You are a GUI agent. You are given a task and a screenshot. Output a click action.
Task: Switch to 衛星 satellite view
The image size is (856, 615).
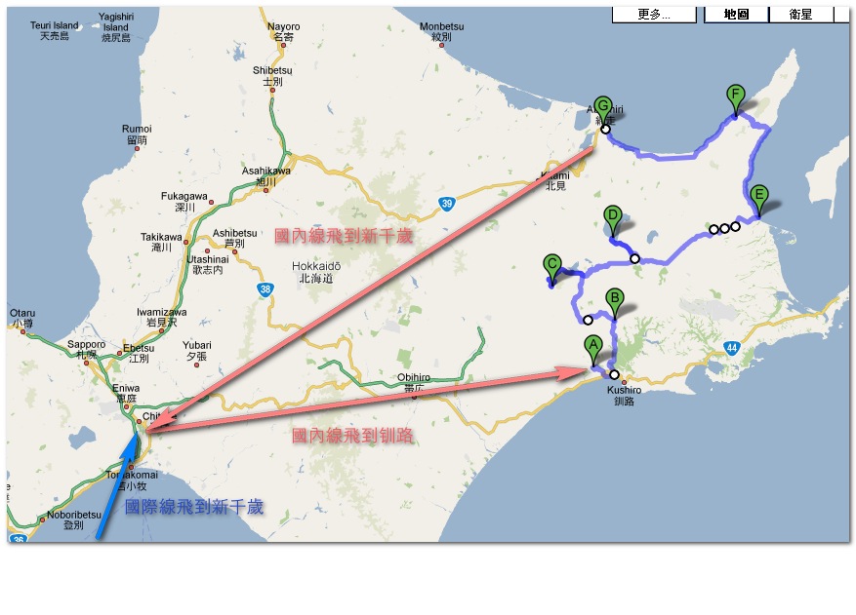click(x=800, y=15)
